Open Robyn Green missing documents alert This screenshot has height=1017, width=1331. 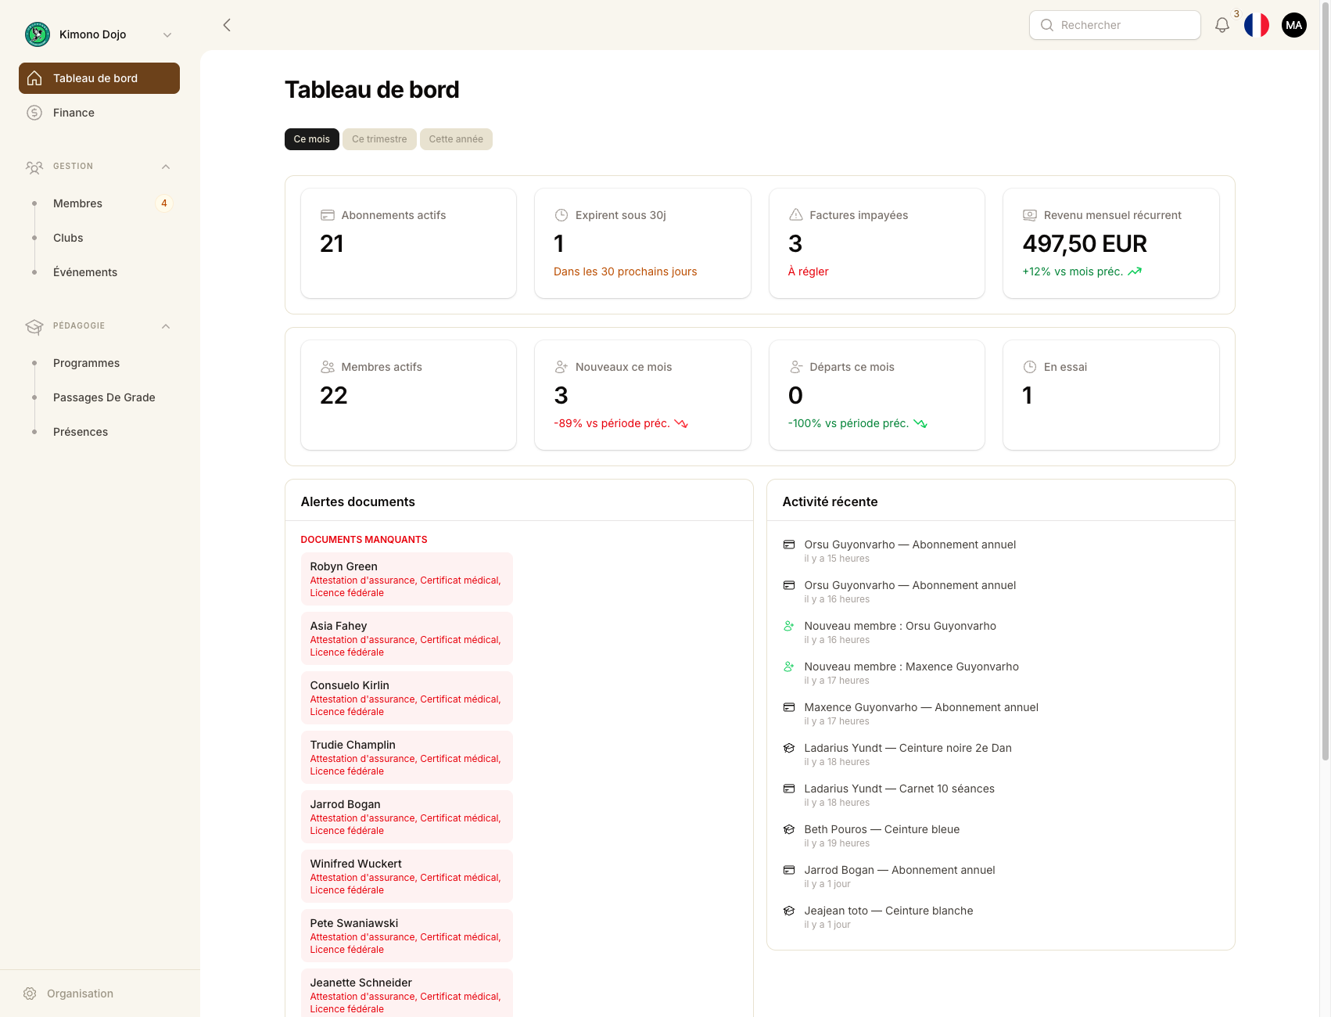point(407,579)
